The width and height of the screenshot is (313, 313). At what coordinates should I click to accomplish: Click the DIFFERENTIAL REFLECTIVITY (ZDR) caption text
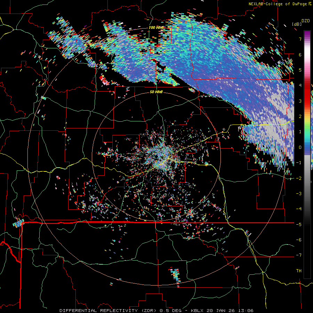[x=109, y=311]
